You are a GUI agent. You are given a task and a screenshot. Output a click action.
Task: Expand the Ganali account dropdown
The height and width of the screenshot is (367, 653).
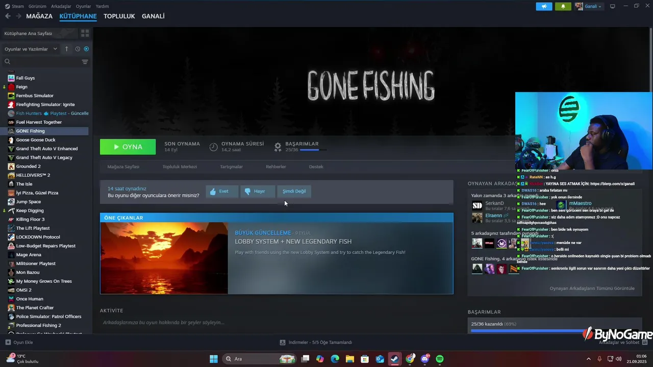click(589, 6)
